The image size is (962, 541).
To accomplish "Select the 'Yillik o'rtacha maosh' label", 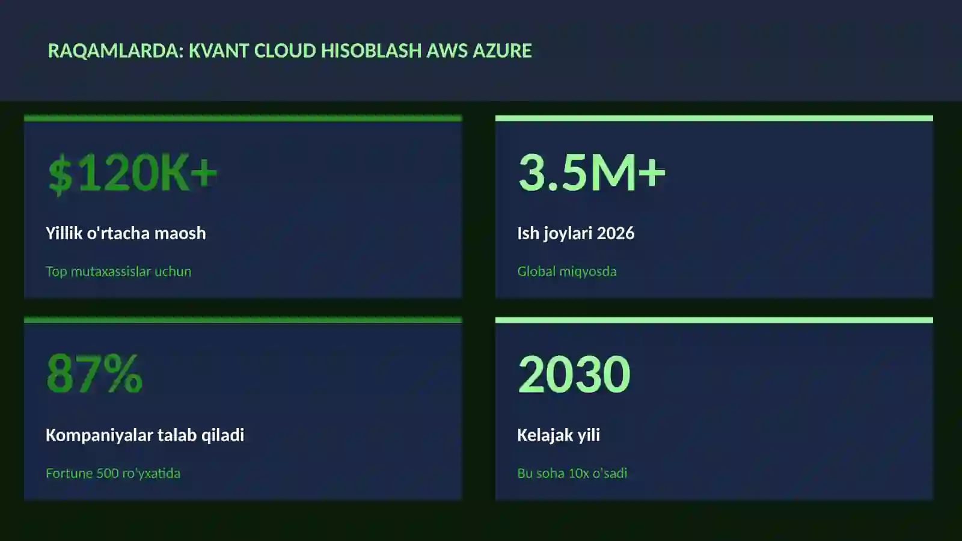I will click(126, 233).
